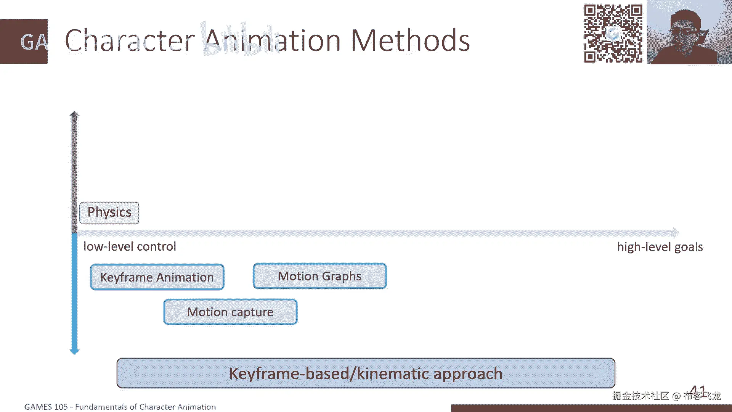Screen dimensions: 732x412
Task: Click the GAMES 105 footer text
Action: pos(120,407)
